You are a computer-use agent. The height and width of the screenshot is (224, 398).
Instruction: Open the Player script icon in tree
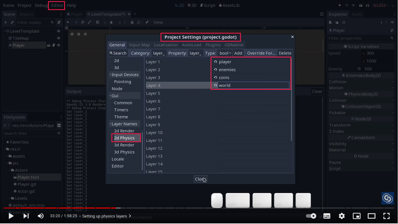(x=53, y=45)
